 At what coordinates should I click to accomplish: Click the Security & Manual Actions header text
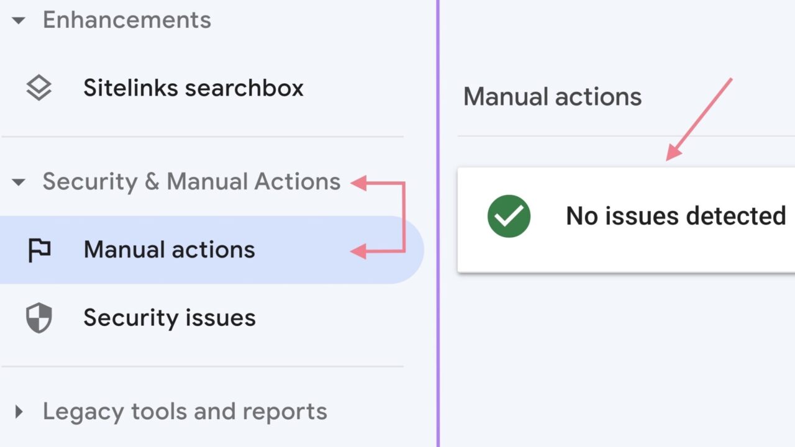pyautogui.click(x=191, y=181)
